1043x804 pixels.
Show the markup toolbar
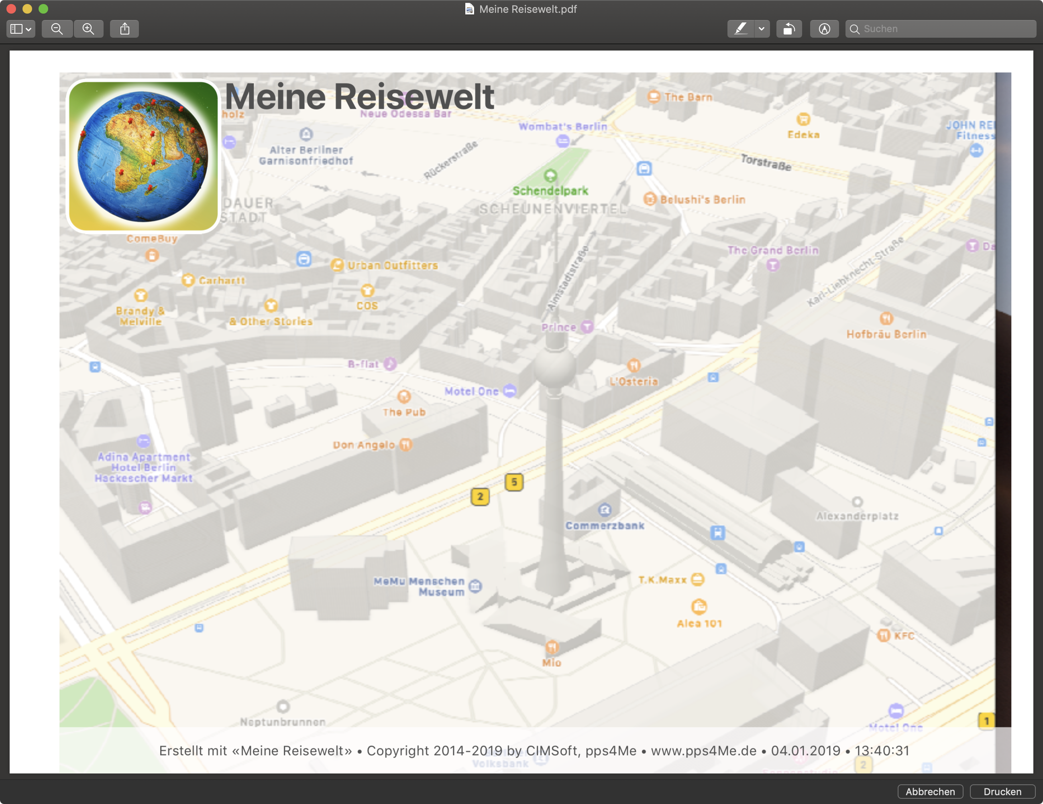point(824,28)
